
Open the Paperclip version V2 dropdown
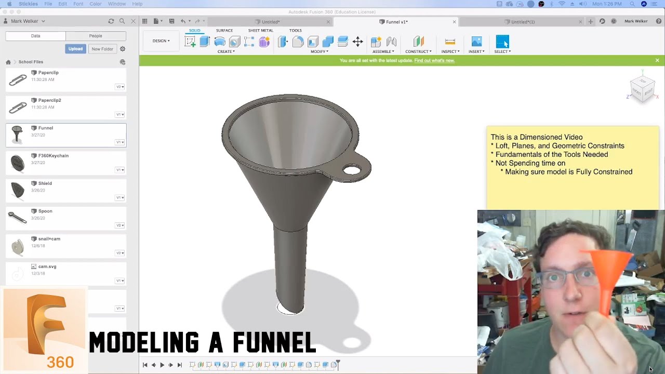coord(120,87)
